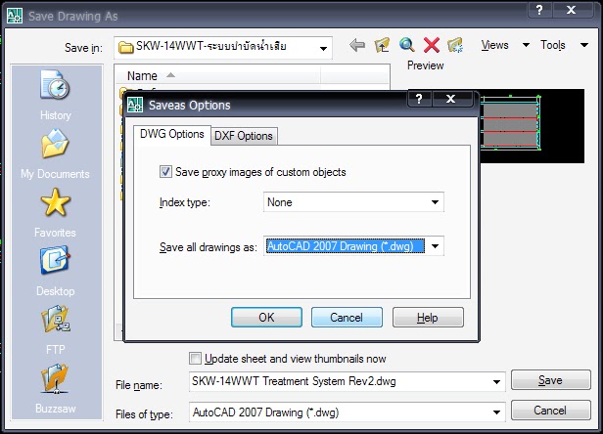This screenshot has height=434, width=603.
Task: Select the DWG Options tab
Action: (172, 135)
